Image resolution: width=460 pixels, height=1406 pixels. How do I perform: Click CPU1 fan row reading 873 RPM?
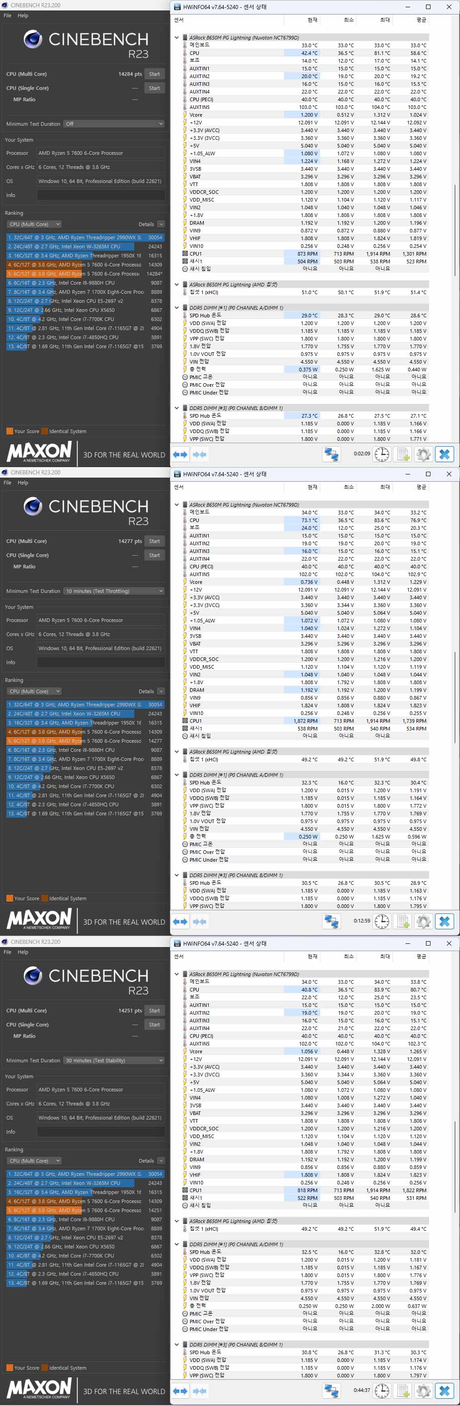pos(305,254)
